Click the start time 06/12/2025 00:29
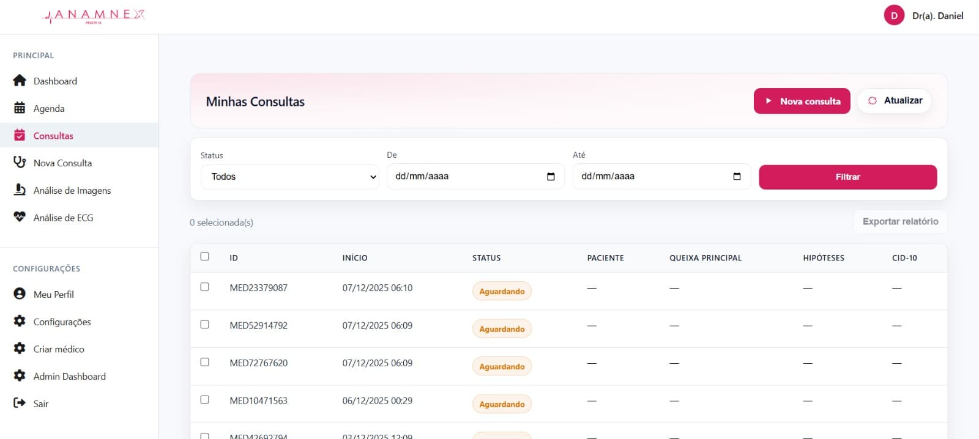979x439 pixels. point(378,400)
